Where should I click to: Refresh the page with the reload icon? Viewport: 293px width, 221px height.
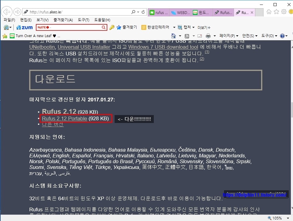(143, 12)
